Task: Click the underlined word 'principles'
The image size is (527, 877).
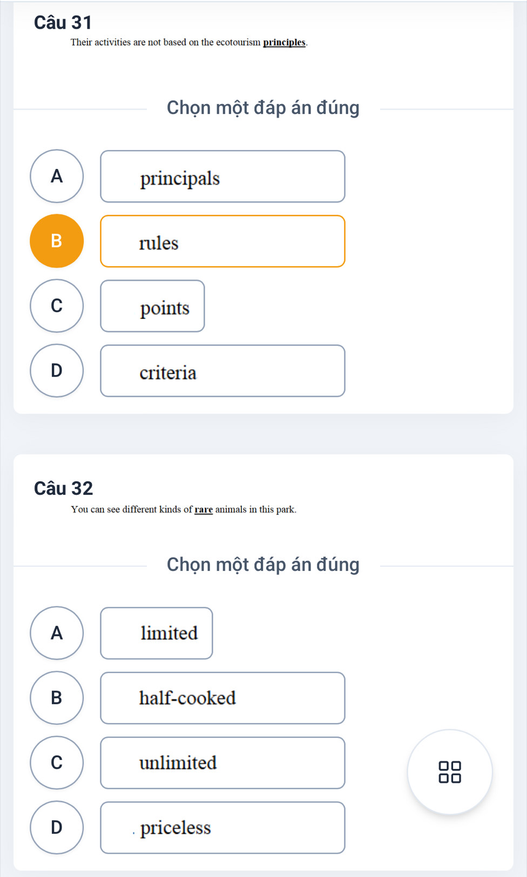Action: 284,43
